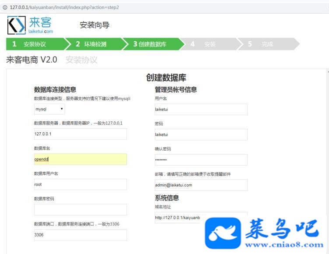Click the database port field 3306
The image size is (329, 254).
pos(80,235)
